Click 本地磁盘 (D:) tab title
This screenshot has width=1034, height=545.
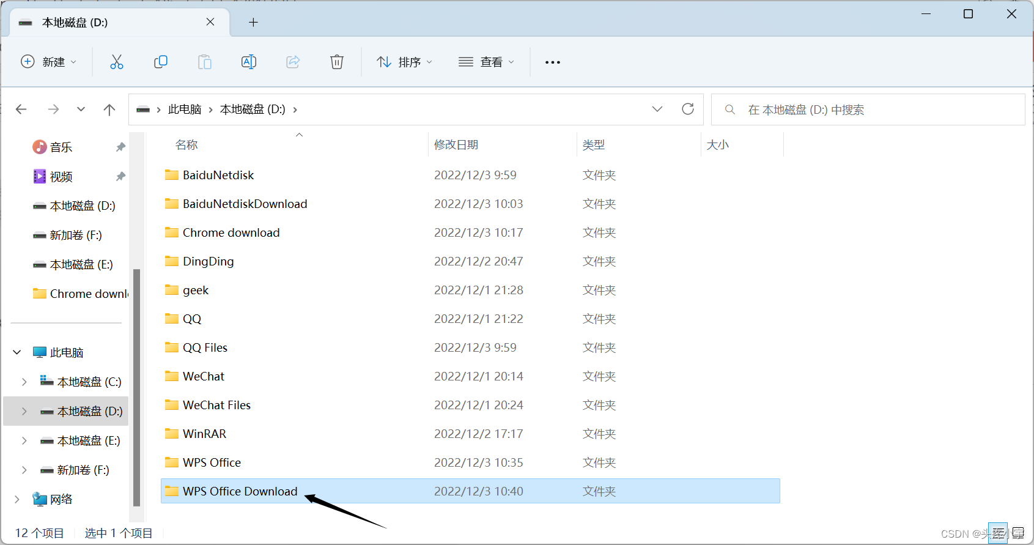(x=75, y=23)
